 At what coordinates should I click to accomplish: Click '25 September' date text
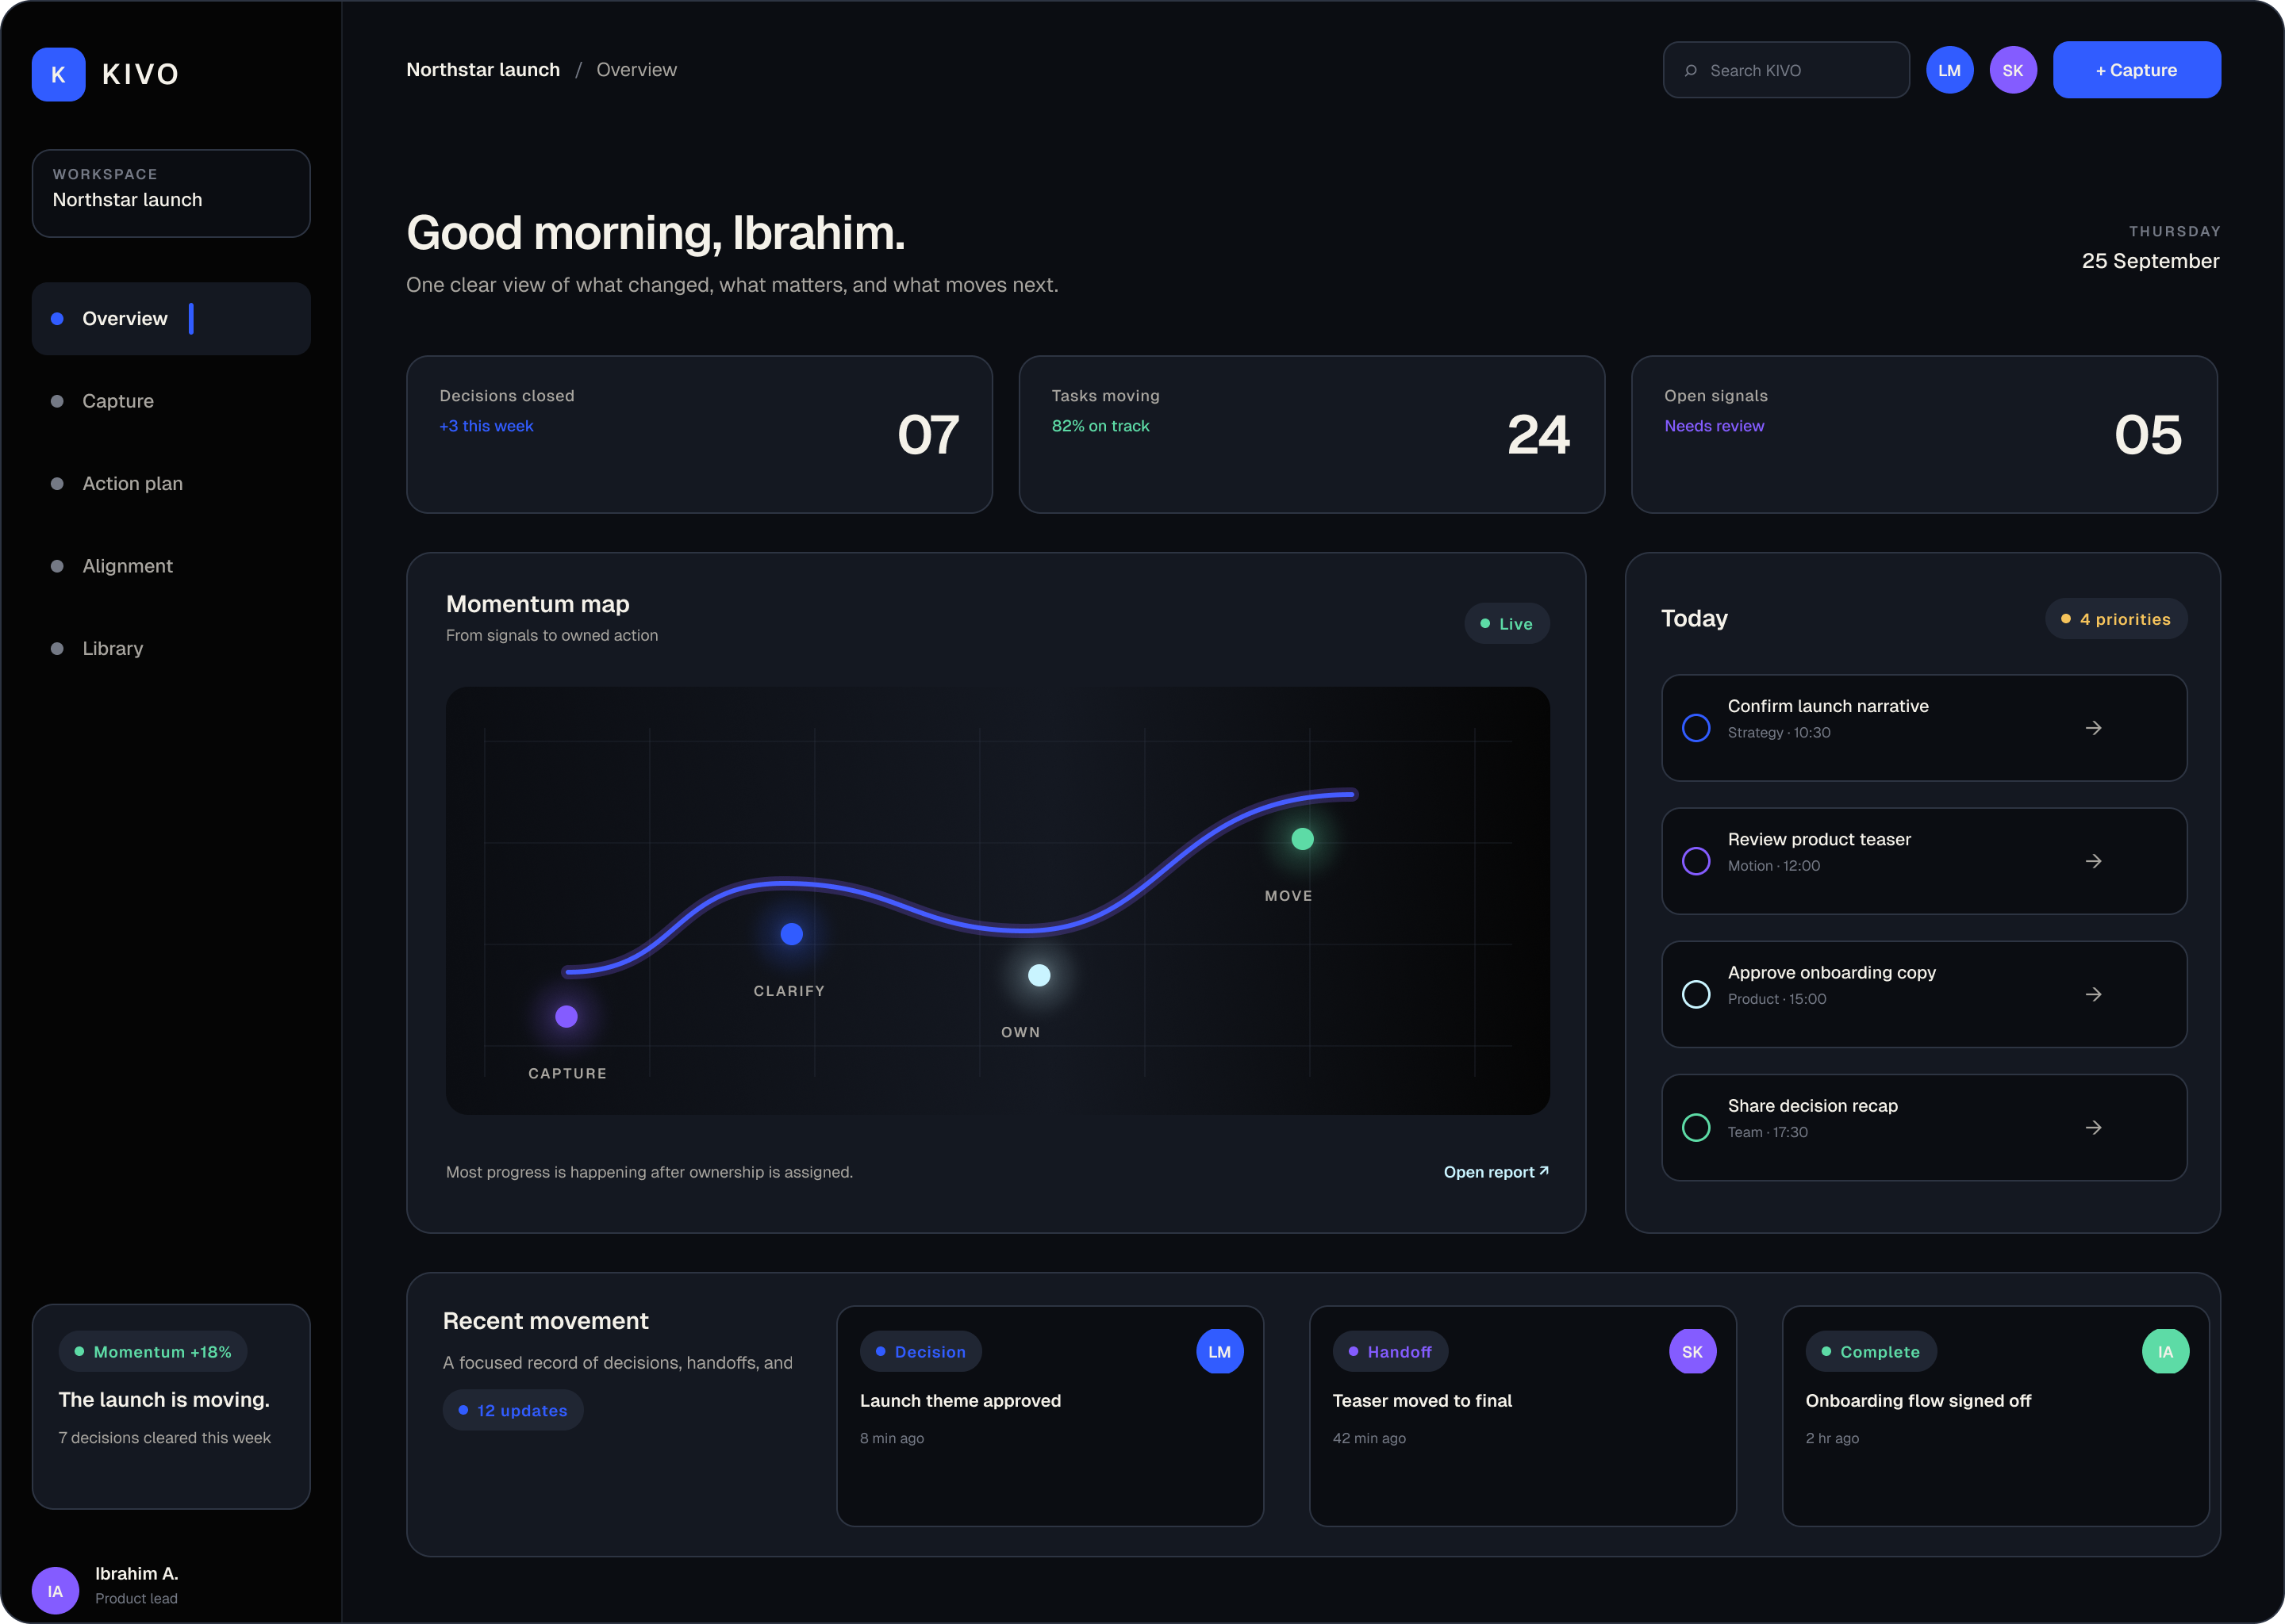click(2150, 261)
